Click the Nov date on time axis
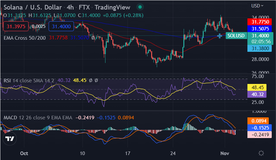This screenshot has height=160, width=276. click(225, 153)
